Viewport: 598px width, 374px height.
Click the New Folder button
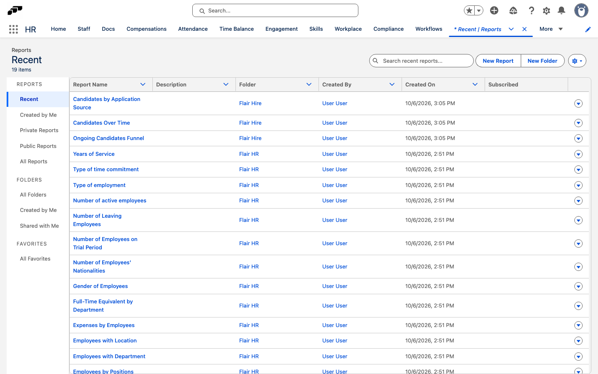click(x=542, y=61)
